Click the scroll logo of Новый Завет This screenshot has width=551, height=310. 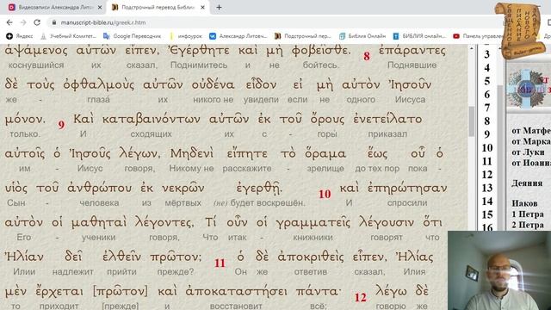click(x=521, y=30)
